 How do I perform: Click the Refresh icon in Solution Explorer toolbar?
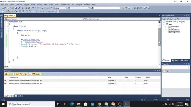click(171, 18)
